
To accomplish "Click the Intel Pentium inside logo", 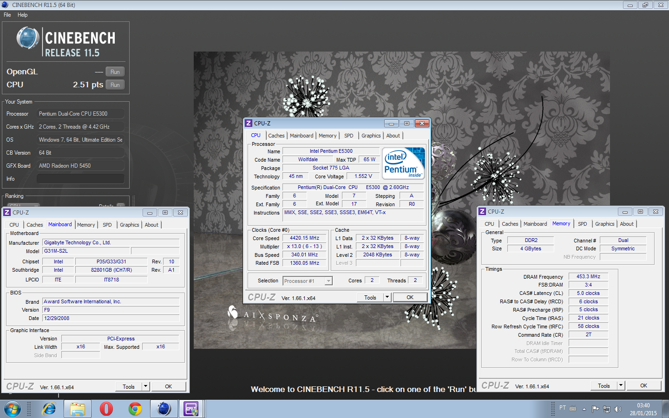I will (x=403, y=163).
